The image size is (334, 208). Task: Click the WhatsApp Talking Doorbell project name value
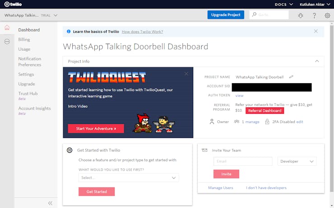point(260,77)
